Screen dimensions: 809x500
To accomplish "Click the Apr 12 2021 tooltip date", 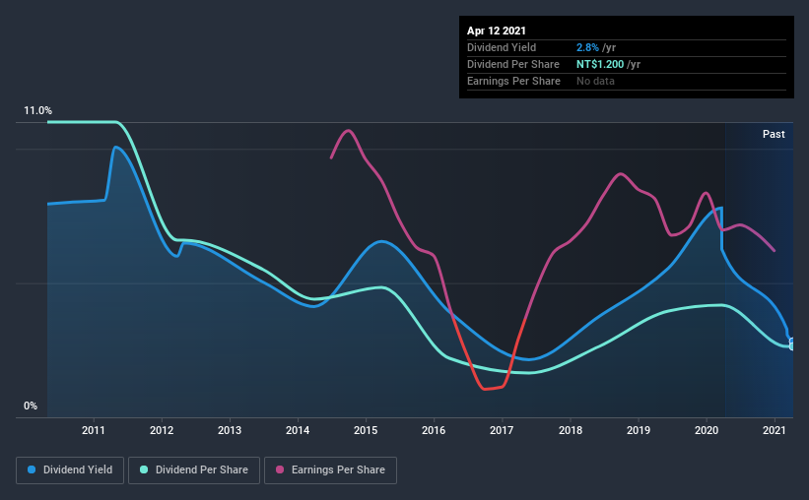I will pyautogui.click(x=497, y=31).
